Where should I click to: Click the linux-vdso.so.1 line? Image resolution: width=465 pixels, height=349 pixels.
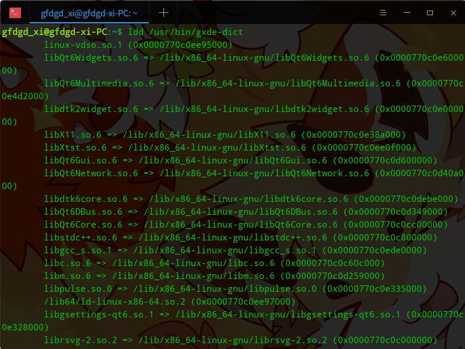click(x=138, y=45)
